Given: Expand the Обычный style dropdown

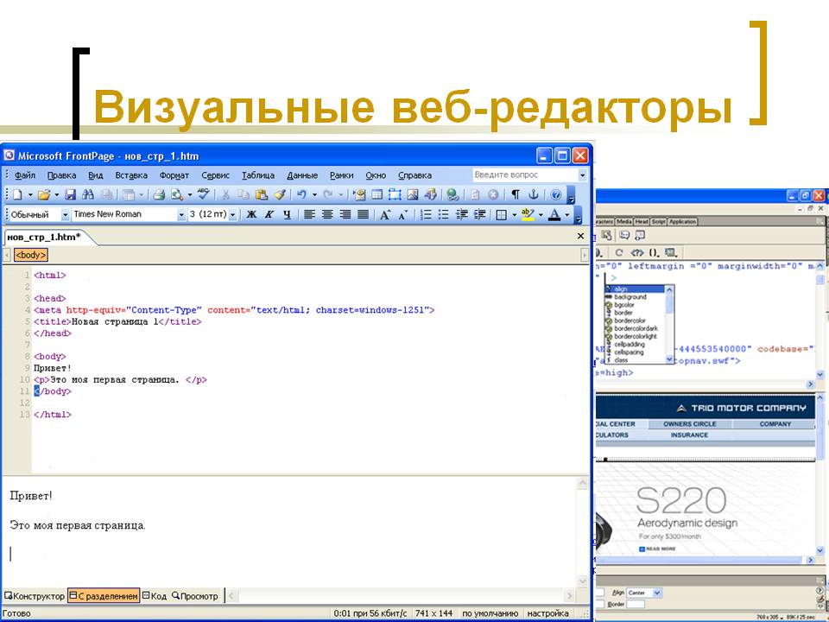Looking at the screenshot, I should pyautogui.click(x=65, y=215).
